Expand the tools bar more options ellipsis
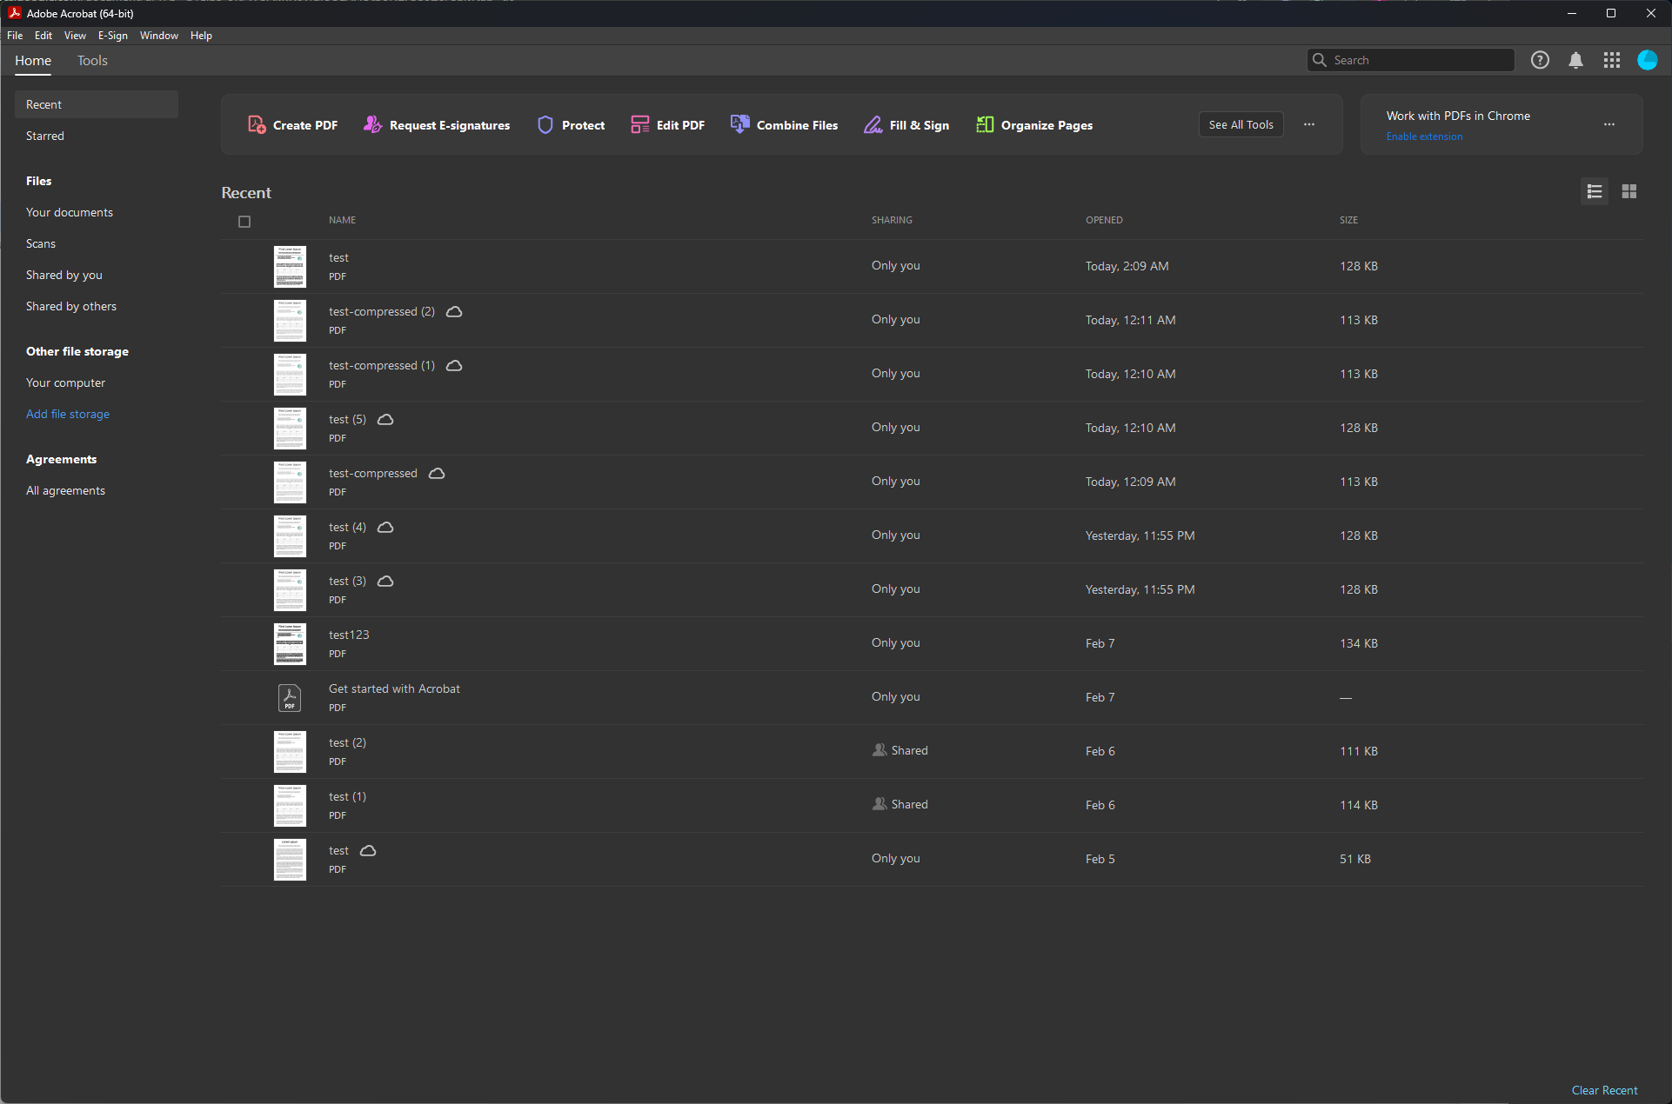 pos(1309,124)
